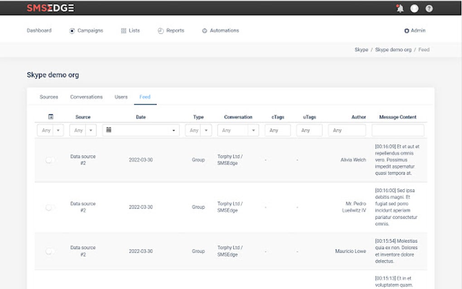This screenshot has height=289, width=462.
Task: Click the Automations gear icon
Action: (x=204, y=31)
